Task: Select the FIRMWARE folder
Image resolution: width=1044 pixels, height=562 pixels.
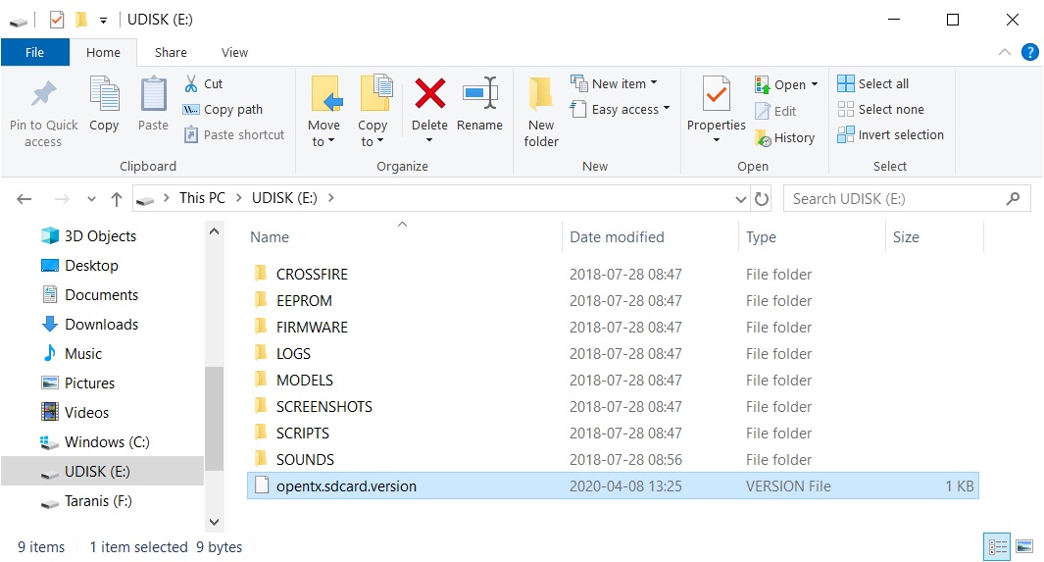Action: [x=312, y=327]
